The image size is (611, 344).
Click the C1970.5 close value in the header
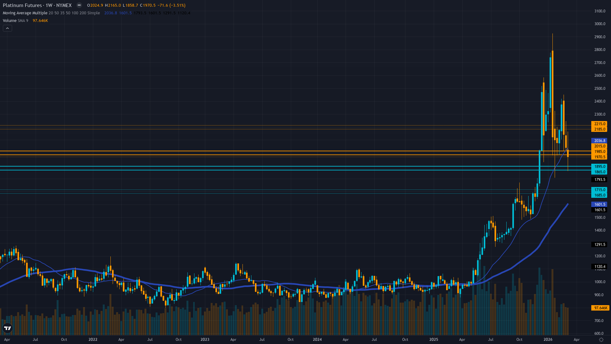148,5
